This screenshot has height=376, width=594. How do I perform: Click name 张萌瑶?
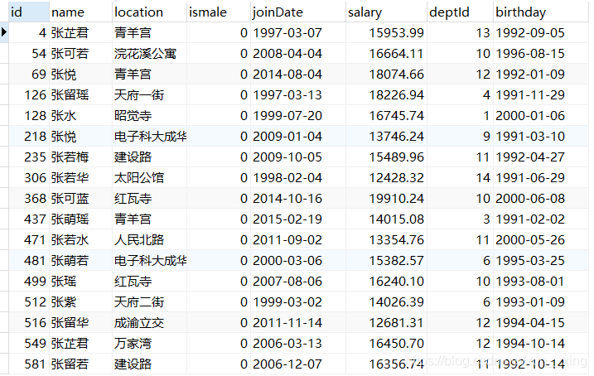pos(80,219)
